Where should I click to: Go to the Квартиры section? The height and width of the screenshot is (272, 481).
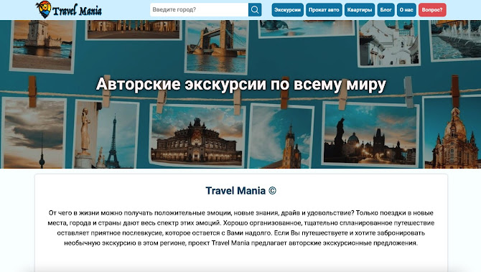click(360, 10)
